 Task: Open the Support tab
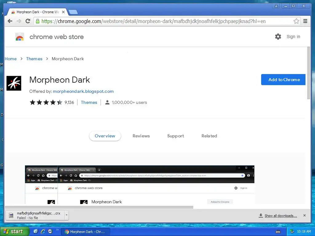click(x=175, y=136)
